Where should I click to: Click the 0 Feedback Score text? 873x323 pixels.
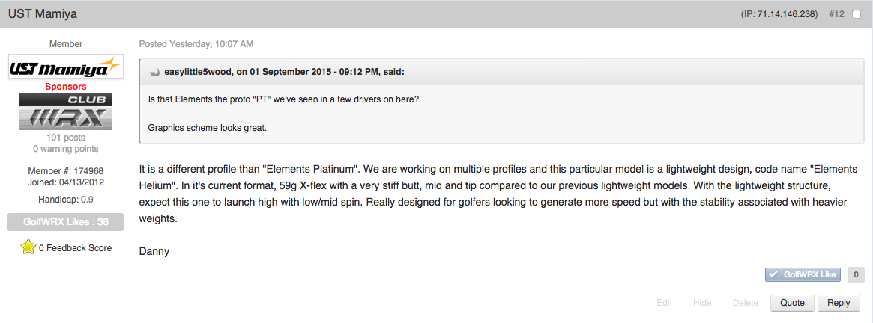pos(75,248)
